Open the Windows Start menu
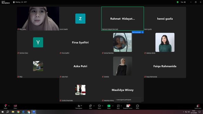Image resolution: width=203 pixels, height=114 pixels. pyautogui.click(x=3, y=112)
